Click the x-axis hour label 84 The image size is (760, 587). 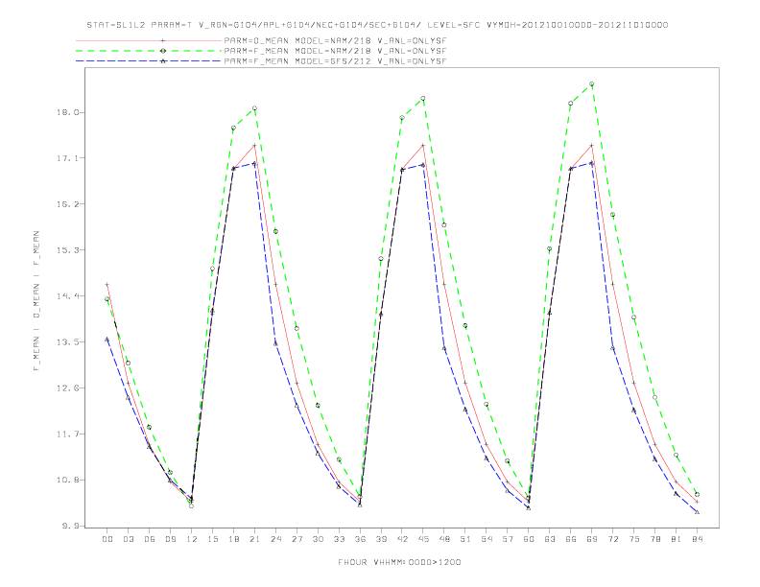[x=697, y=539]
